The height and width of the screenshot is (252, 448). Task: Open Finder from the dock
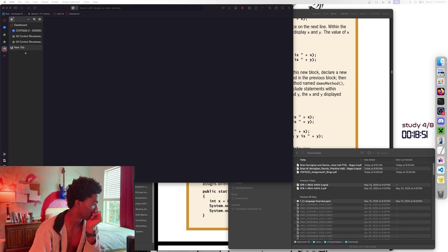click(x=441, y=62)
